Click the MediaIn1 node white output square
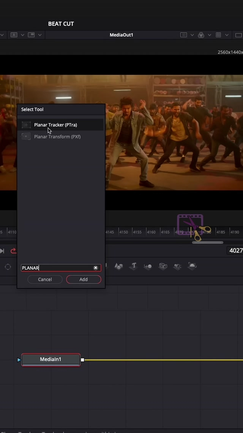 (x=82, y=360)
